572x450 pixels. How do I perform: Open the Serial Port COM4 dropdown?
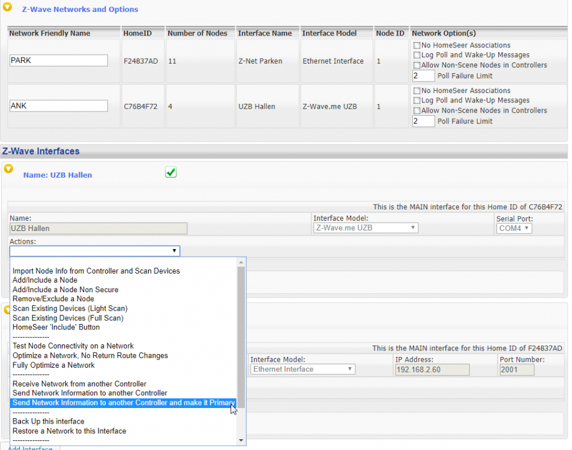[514, 228]
